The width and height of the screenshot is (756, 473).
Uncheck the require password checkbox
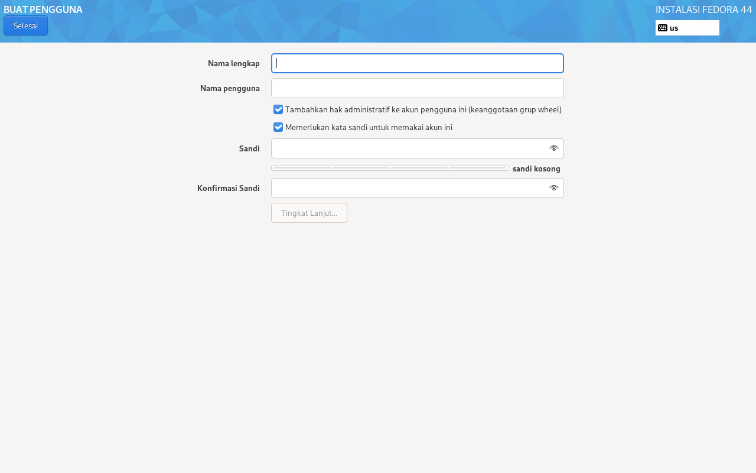point(278,127)
